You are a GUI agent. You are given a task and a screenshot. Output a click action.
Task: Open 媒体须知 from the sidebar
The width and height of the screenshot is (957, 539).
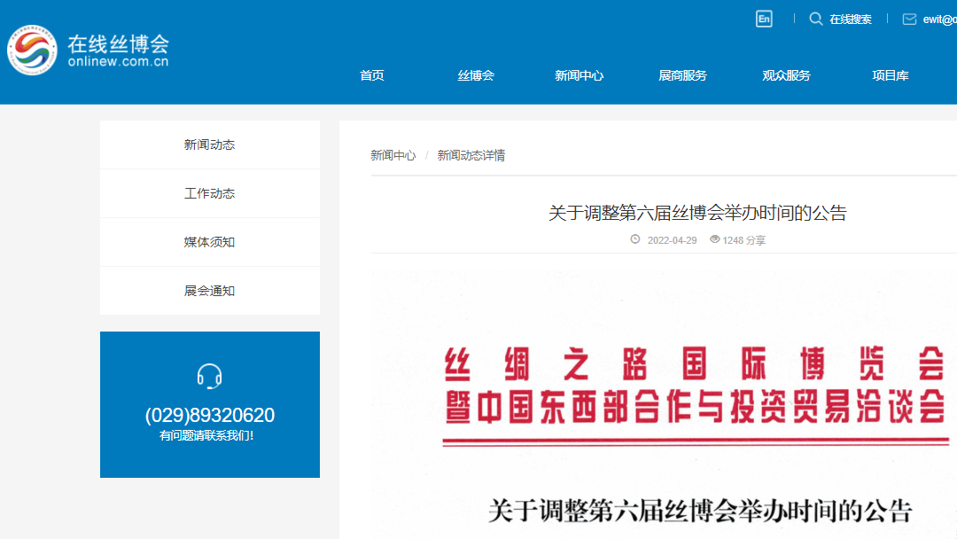tap(210, 242)
